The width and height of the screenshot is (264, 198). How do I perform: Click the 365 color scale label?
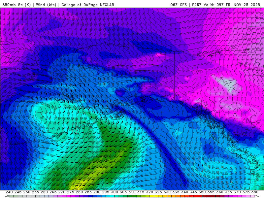pos(228,192)
